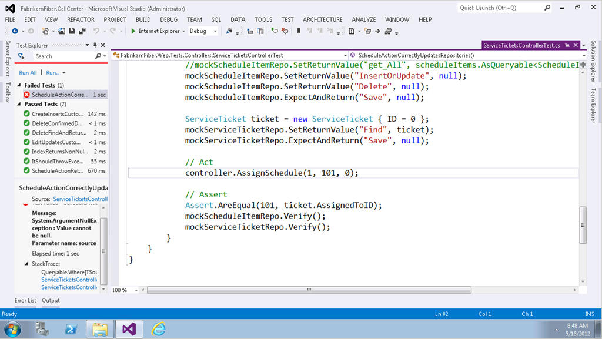Toggle the INS insert mode indicator

[590, 314]
